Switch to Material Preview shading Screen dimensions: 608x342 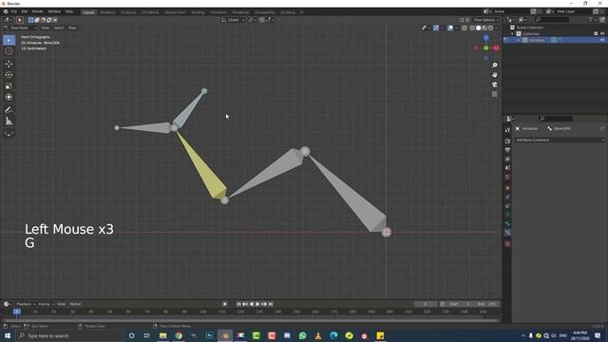coord(484,28)
